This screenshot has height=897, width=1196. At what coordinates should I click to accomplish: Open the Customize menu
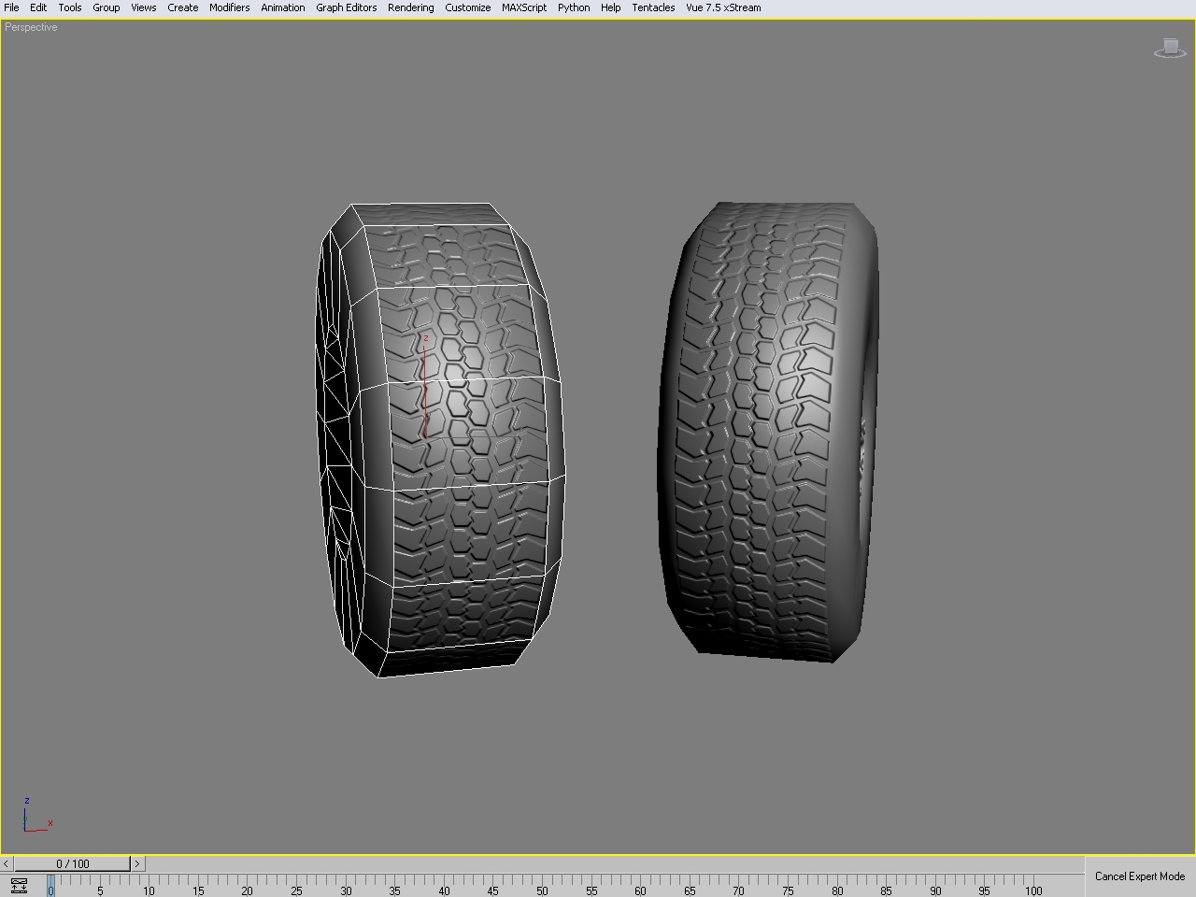(x=467, y=7)
